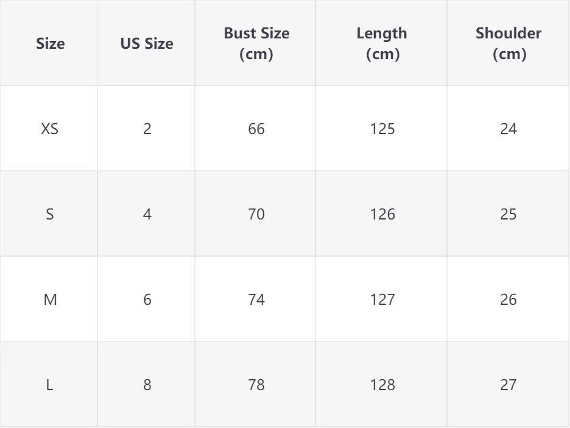Select the shoulder value 24
The width and height of the screenshot is (570, 428).
click(x=508, y=129)
